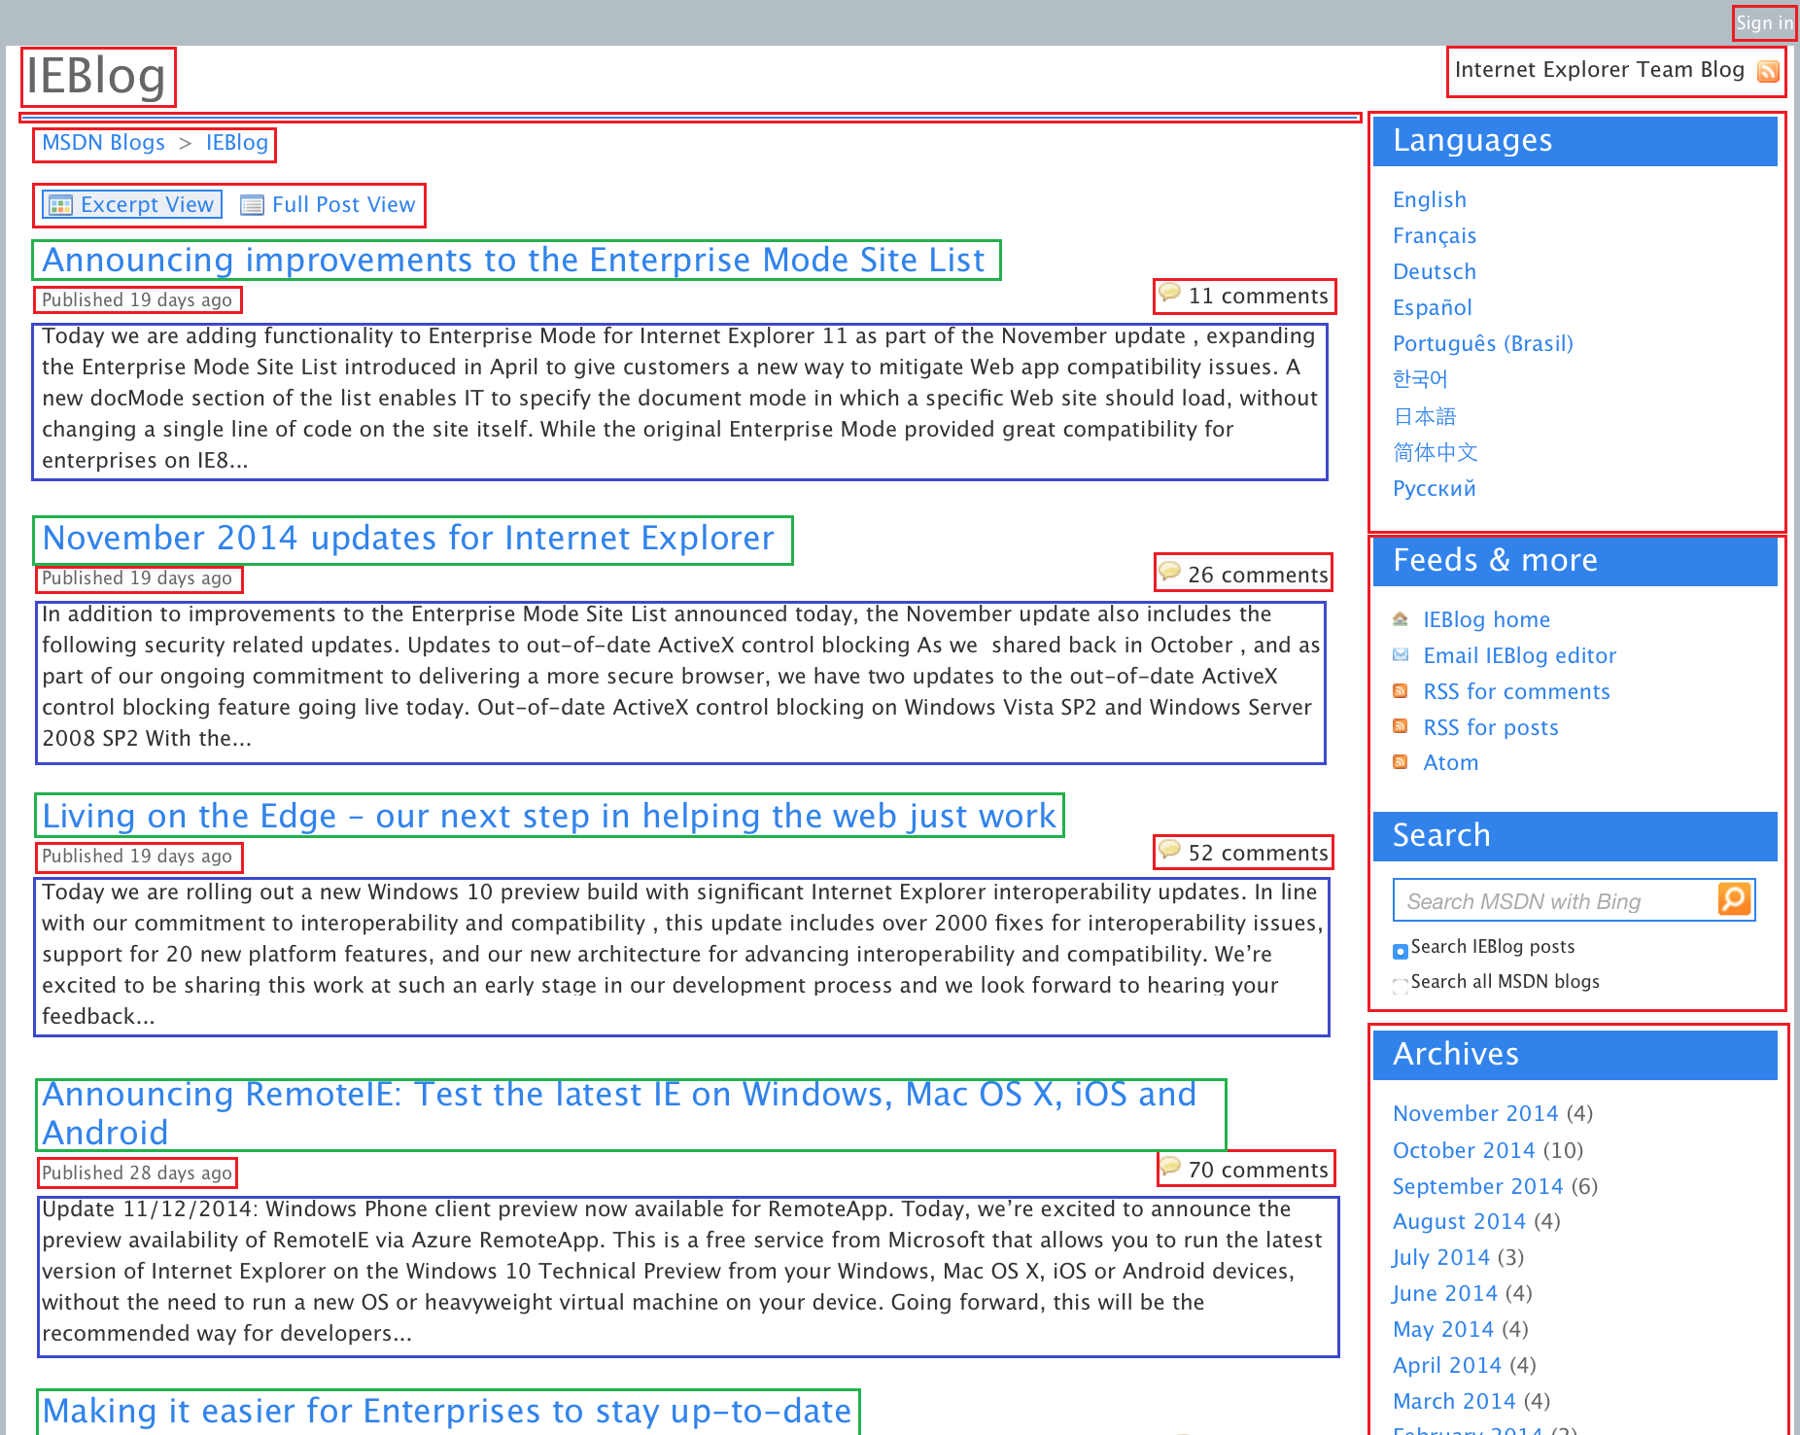Go to the MSDN Blogs breadcrumb

tap(104, 143)
